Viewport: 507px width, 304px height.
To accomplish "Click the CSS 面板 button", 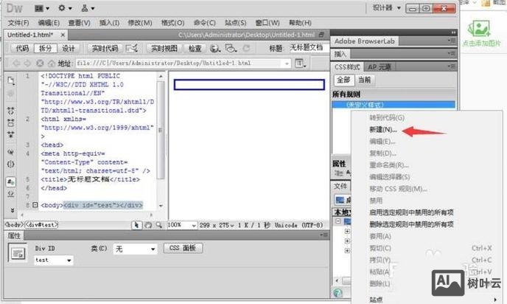I will coord(183,248).
